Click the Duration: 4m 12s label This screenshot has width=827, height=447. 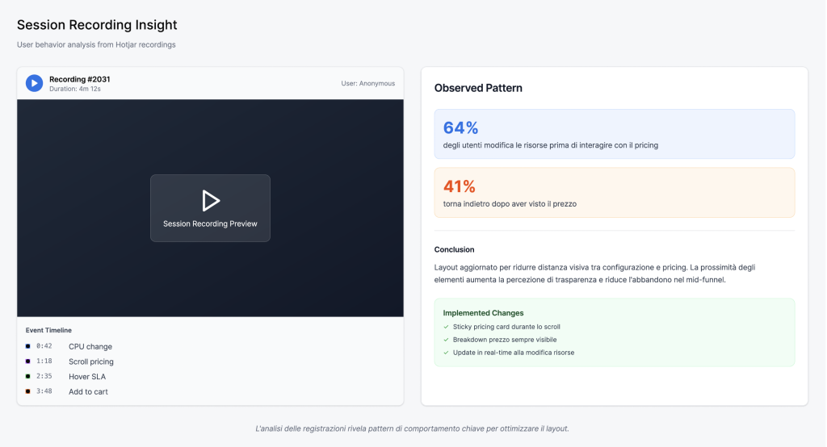[75, 89]
